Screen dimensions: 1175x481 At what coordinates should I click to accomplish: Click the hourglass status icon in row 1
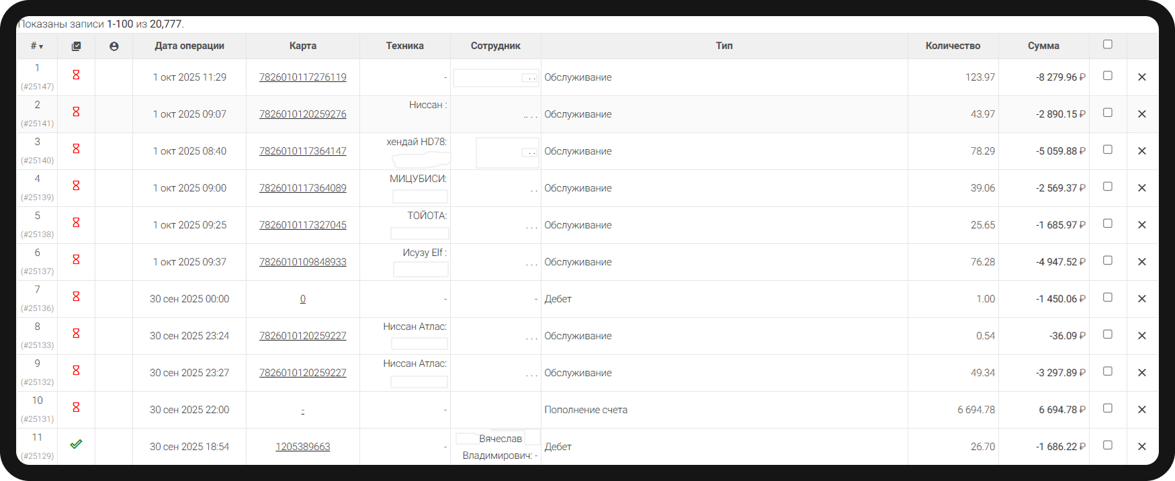coord(76,75)
